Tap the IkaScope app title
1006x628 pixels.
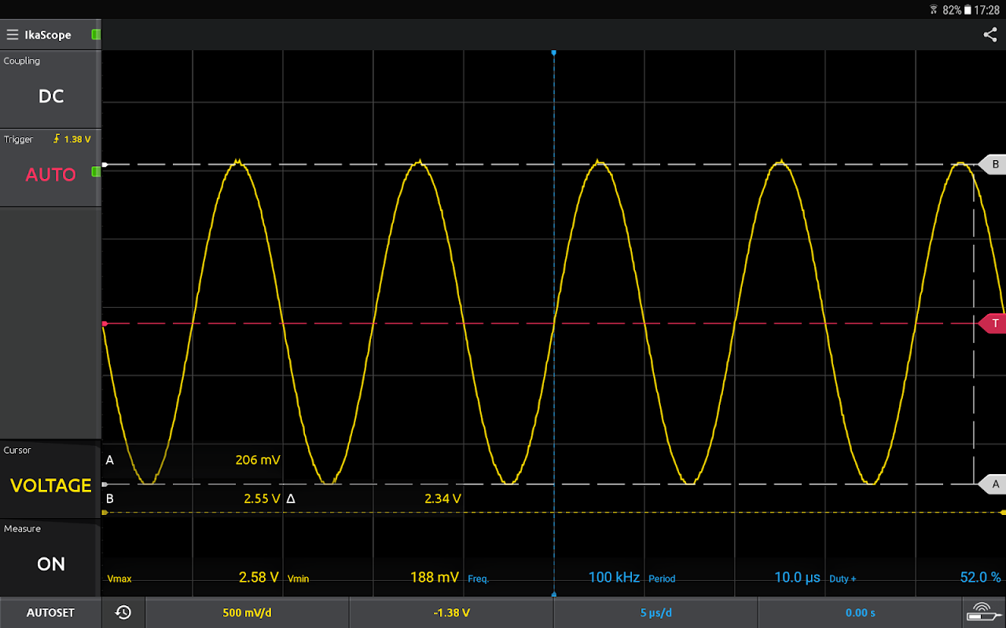[x=48, y=35]
